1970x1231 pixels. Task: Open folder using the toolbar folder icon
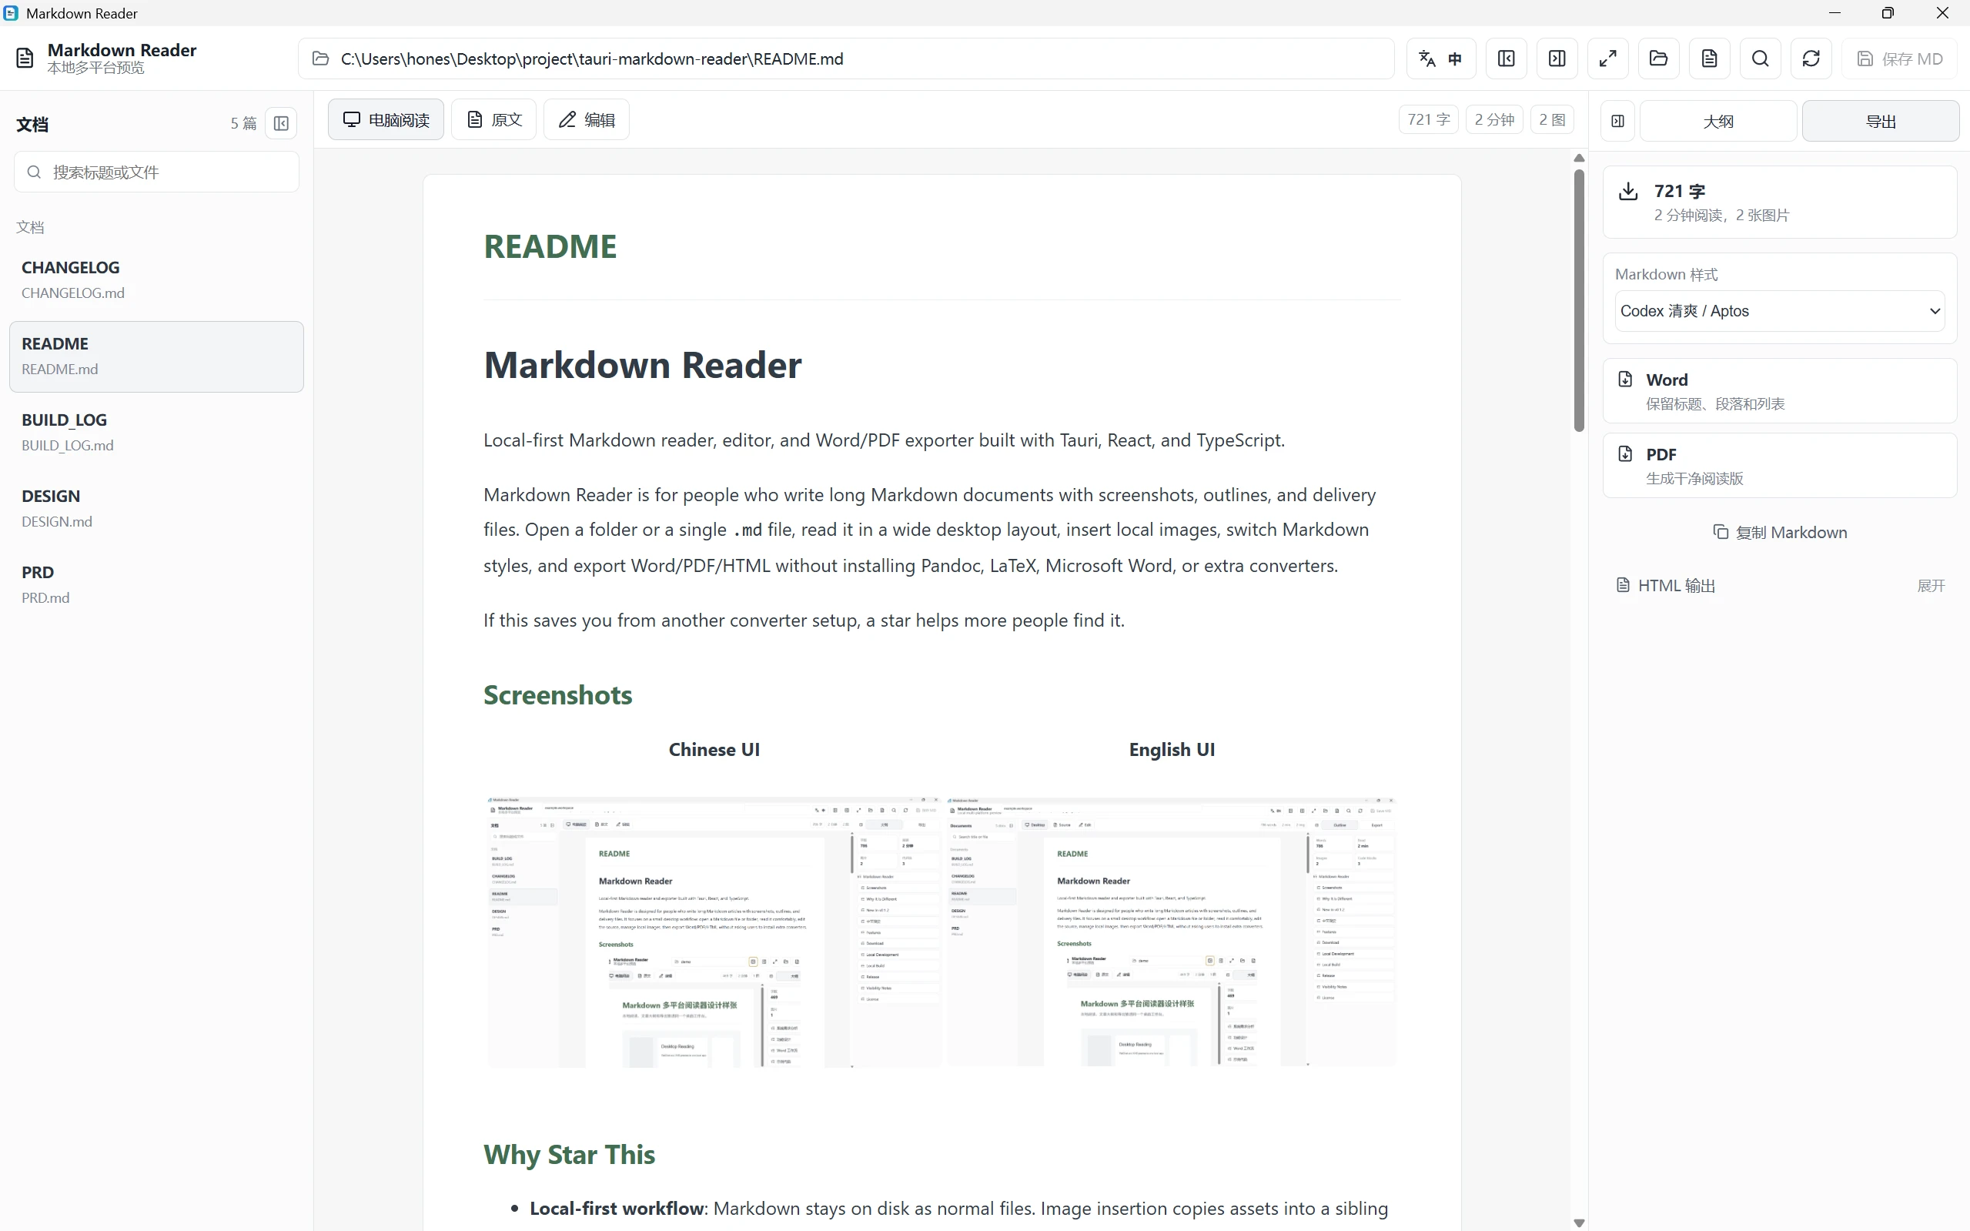tap(1658, 59)
